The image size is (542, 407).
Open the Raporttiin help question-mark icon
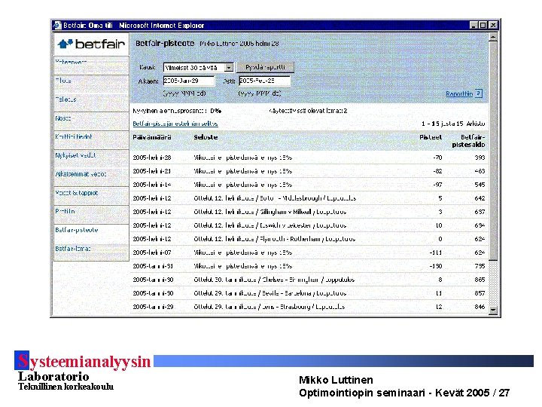point(479,93)
